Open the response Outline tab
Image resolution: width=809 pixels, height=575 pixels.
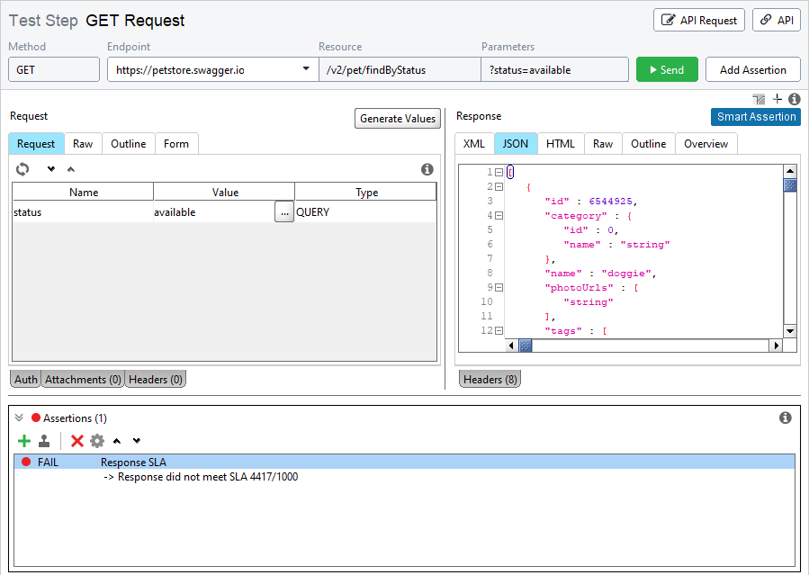point(649,144)
